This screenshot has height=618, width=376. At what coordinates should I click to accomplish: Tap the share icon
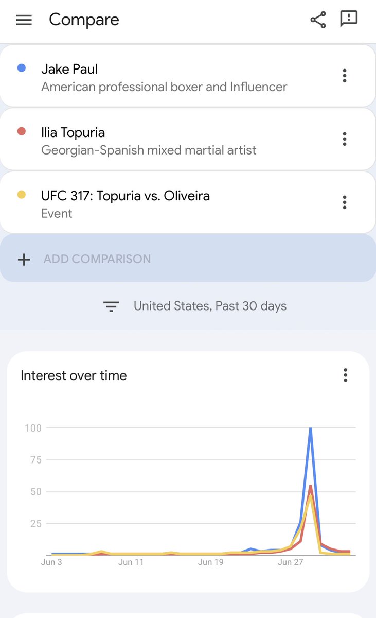[x=318, y=20]
